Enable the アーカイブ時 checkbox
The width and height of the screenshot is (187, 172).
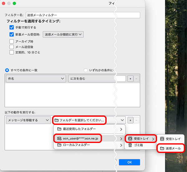(x=12, y=41)
